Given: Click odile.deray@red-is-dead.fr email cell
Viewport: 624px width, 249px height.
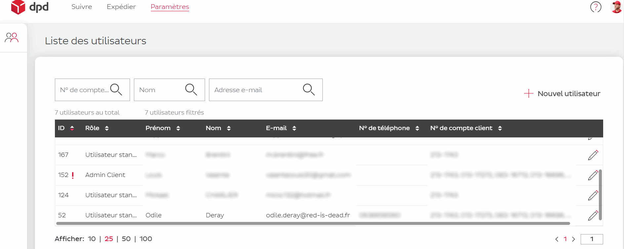Looking at the screenshot, I should [x=308, y=215].
